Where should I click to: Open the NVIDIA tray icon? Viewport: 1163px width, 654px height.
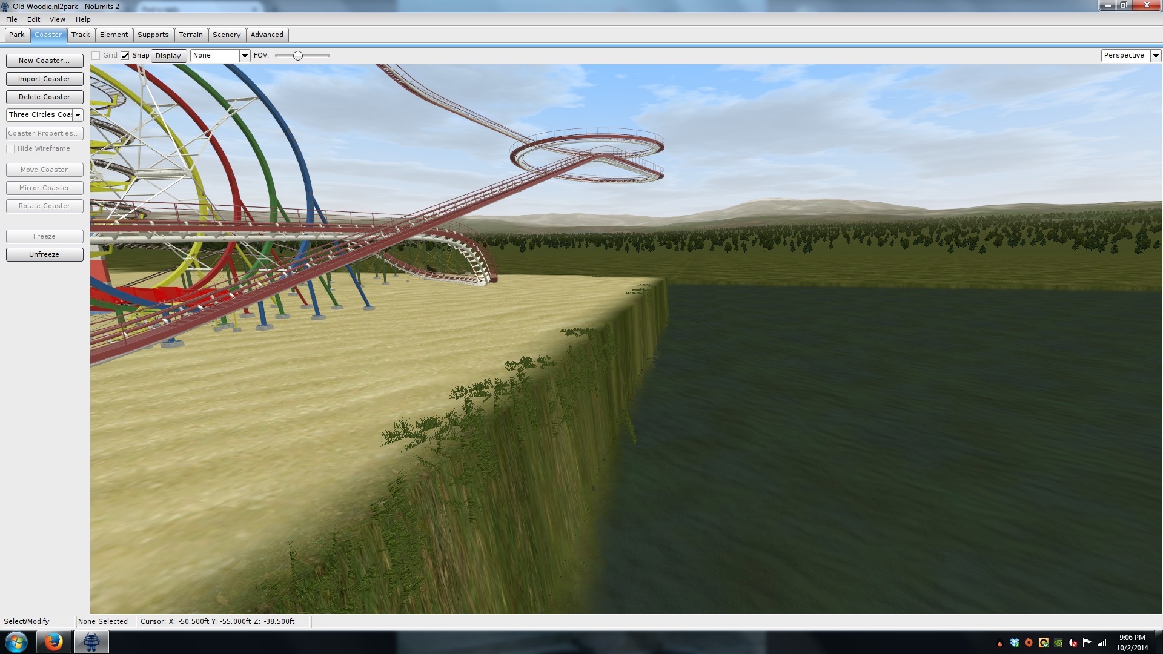[1058, 643]
